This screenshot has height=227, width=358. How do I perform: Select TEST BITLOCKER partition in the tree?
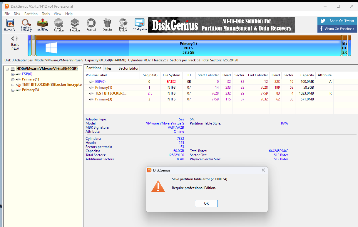pyautogui.click(x=52, y=85)
